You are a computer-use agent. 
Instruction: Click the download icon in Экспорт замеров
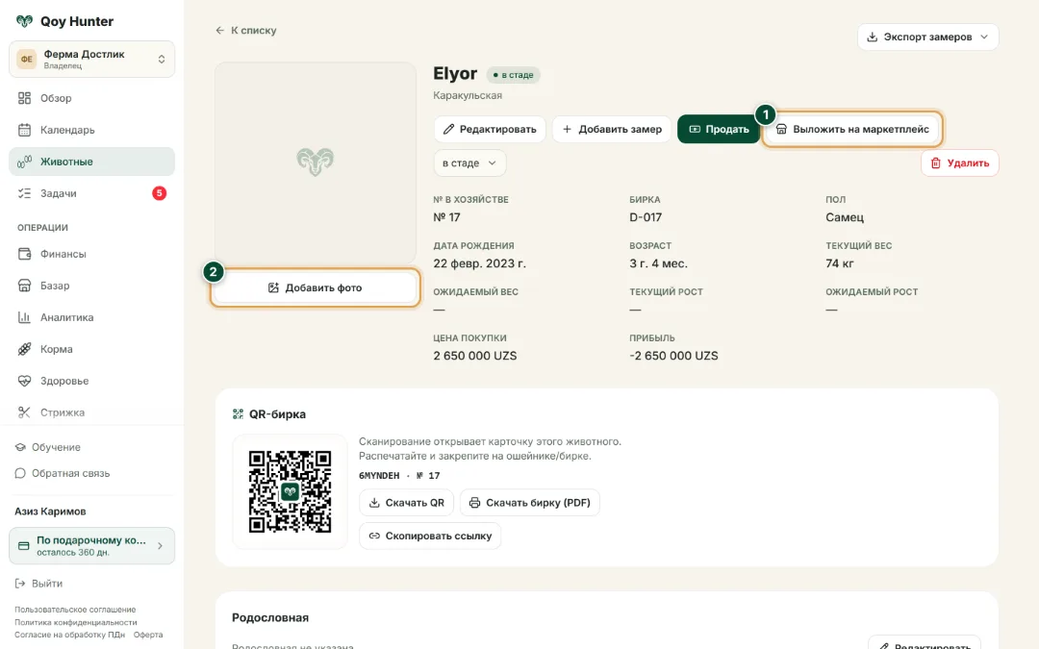[873, 37]
